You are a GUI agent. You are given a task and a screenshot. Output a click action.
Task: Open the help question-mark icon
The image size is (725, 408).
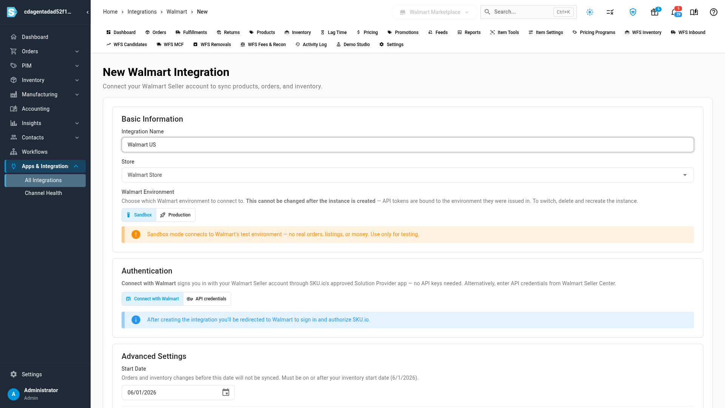(713, 12)
